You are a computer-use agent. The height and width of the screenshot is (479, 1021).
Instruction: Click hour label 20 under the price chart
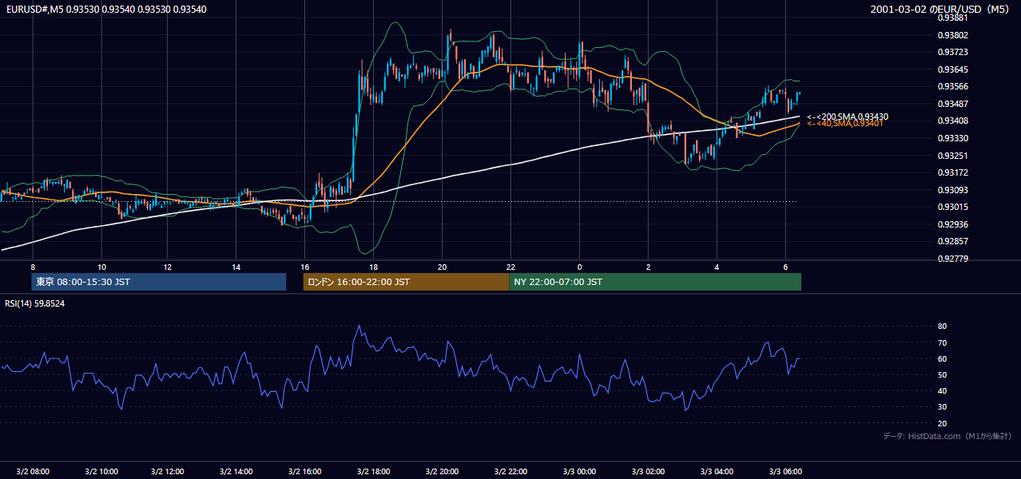click(443, 267)
